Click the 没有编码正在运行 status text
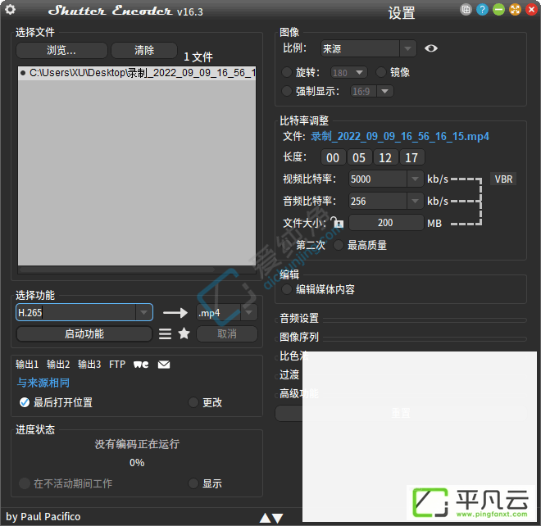The width and height of the screenshot is (541, 526). tap(137, 444)
